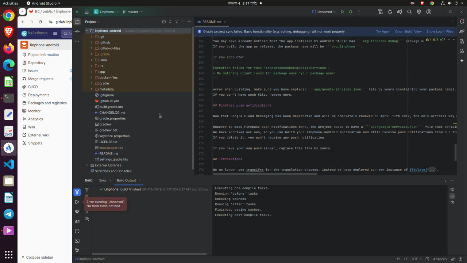Expand all items in the Project panel
This screenshot has height=263, width=467.
pyautogui.click(x=170, y=22)
